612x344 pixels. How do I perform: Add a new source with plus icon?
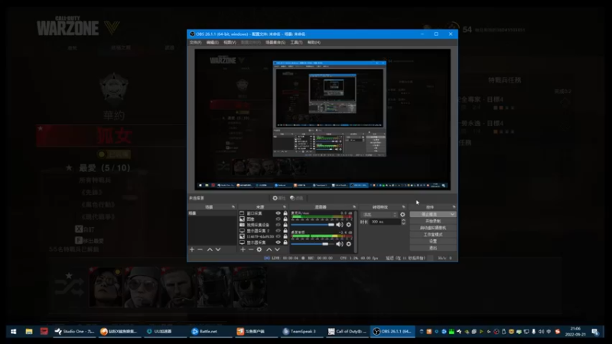(243, 250)
